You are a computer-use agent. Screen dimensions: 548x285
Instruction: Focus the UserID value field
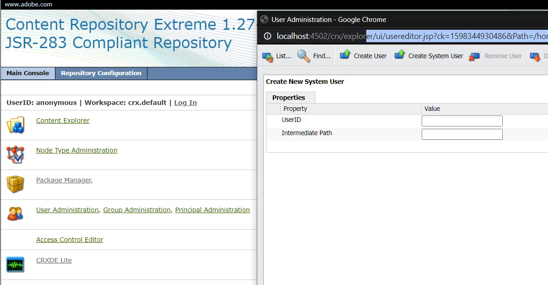click(462, 121)
